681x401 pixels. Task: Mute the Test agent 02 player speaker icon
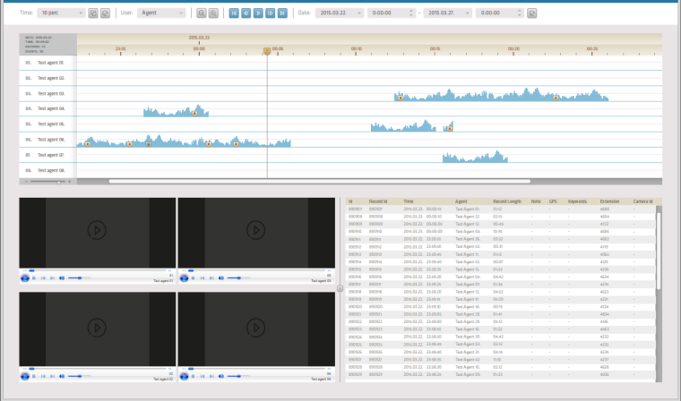pyautogui.click(x=62, y=376)
